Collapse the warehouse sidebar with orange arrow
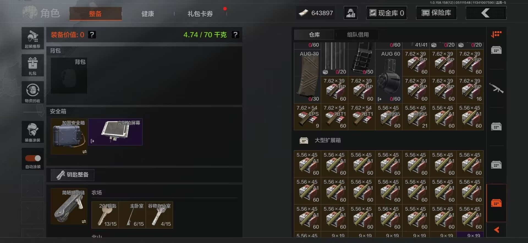 (496, 230)
